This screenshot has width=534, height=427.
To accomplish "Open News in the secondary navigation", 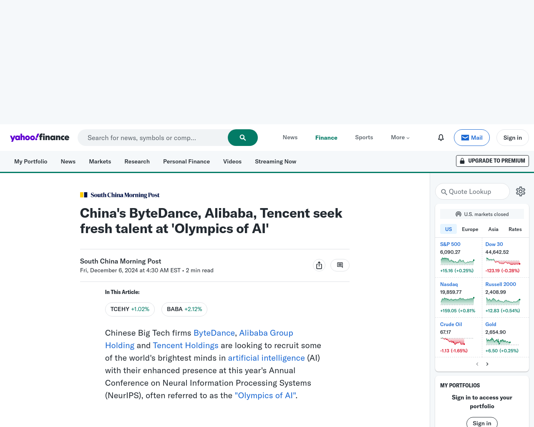I will pyautogui.click(x=68, y=161).
